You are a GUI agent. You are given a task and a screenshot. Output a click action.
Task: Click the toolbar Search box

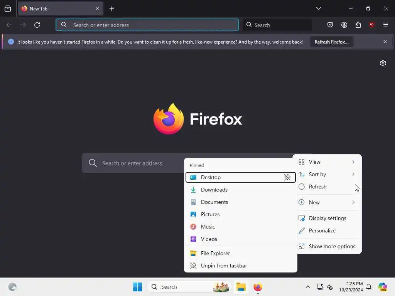277,25
